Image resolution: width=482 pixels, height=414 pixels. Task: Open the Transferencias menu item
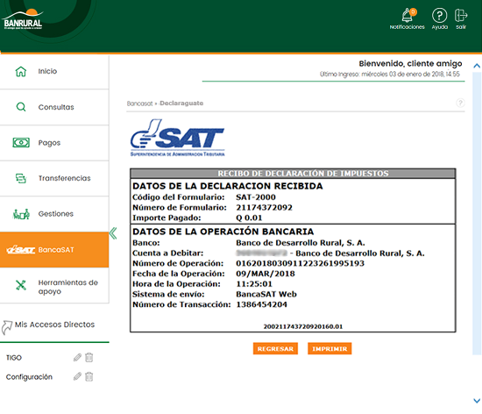click(x=54, y=178)
